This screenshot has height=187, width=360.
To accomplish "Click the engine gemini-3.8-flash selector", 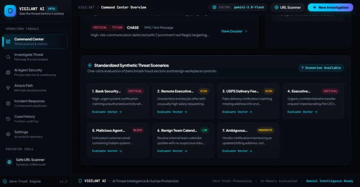I will point(238,7).
